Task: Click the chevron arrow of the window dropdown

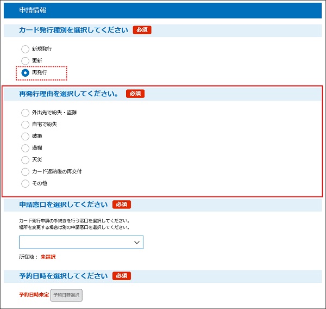Action: coord(136,242)
